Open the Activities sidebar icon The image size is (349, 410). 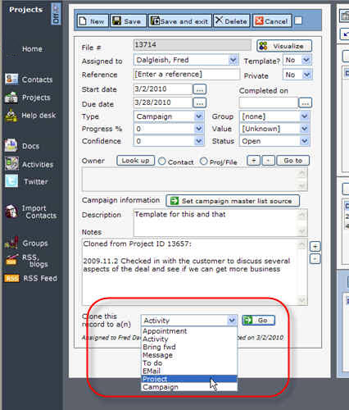11,164
